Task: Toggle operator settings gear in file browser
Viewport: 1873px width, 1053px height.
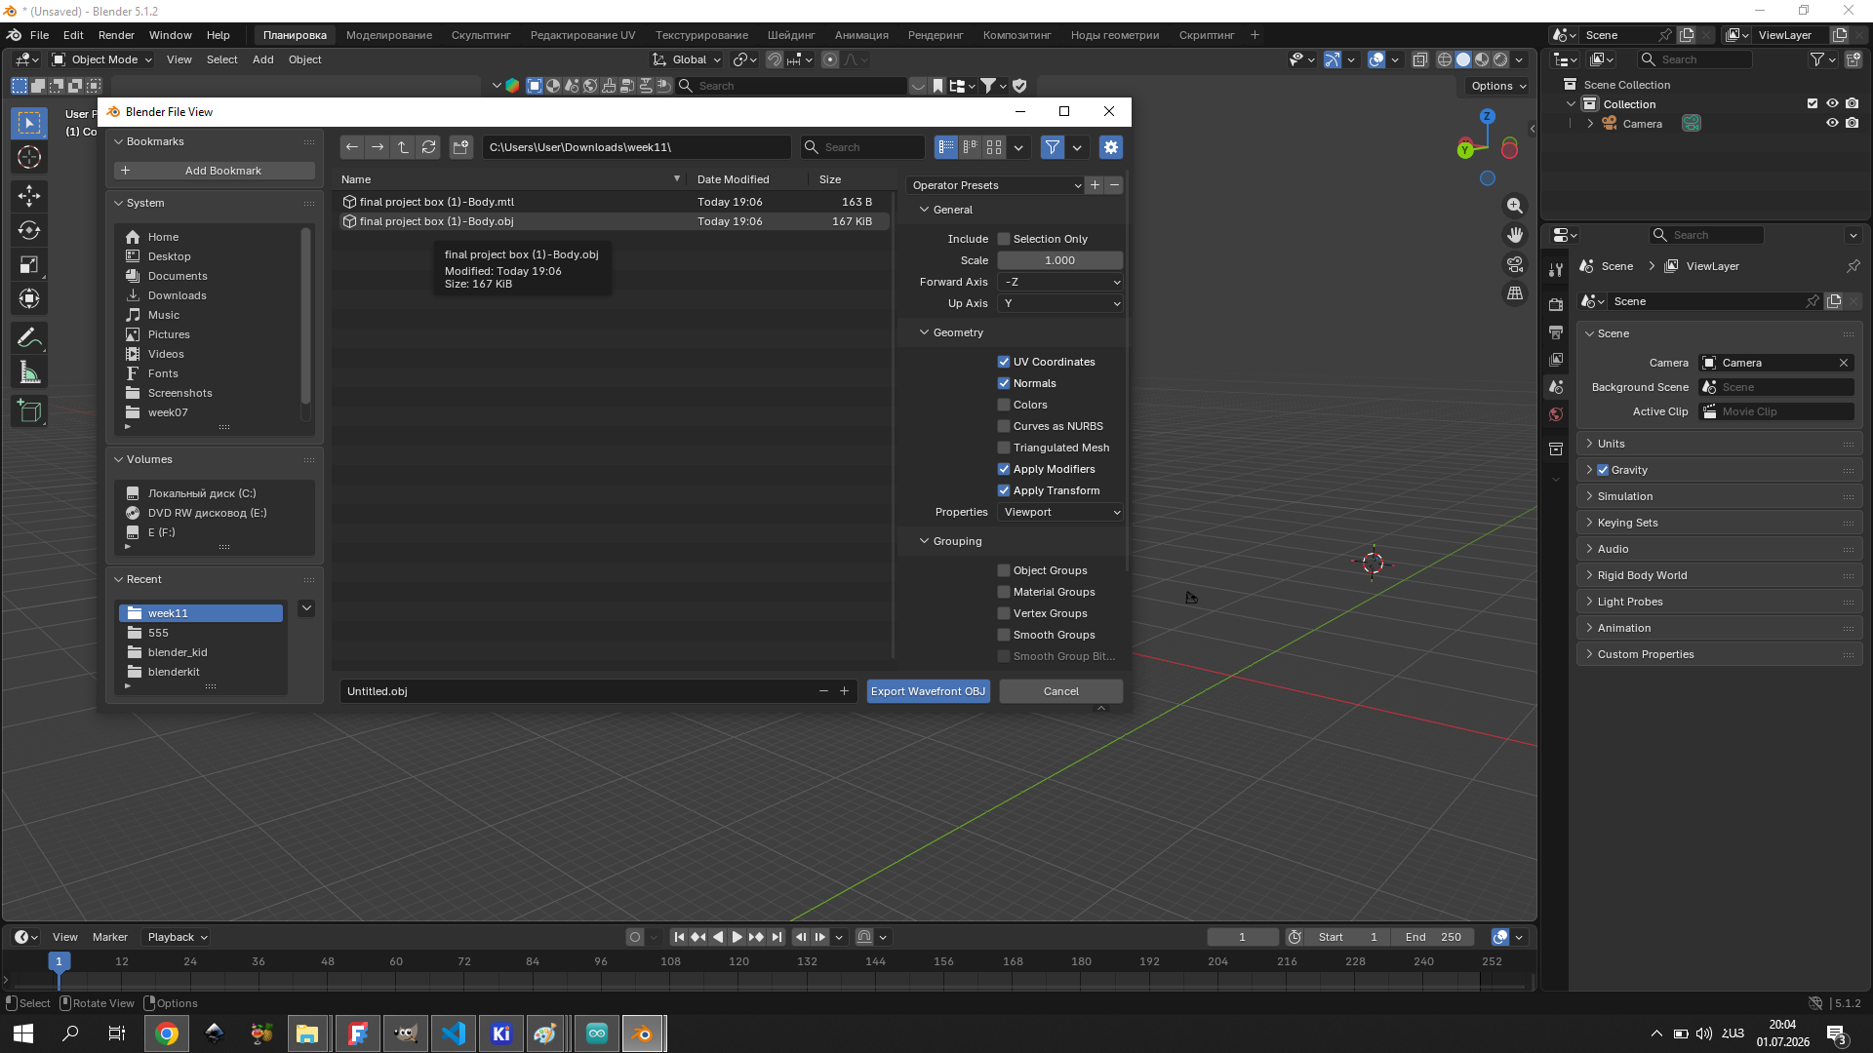Action: tap(1111, 147)
